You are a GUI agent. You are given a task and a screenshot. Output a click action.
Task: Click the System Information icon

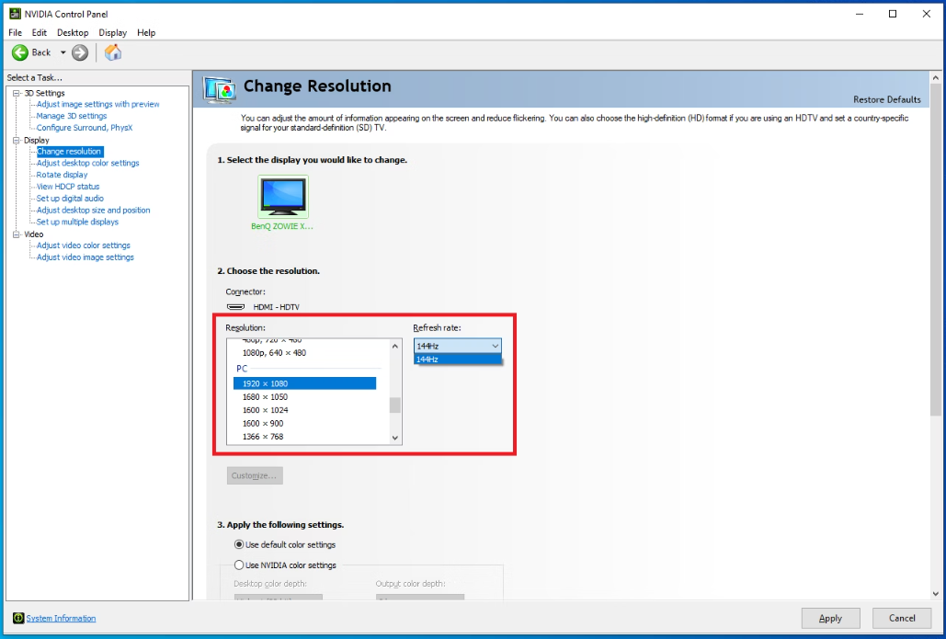click(18, 618)
